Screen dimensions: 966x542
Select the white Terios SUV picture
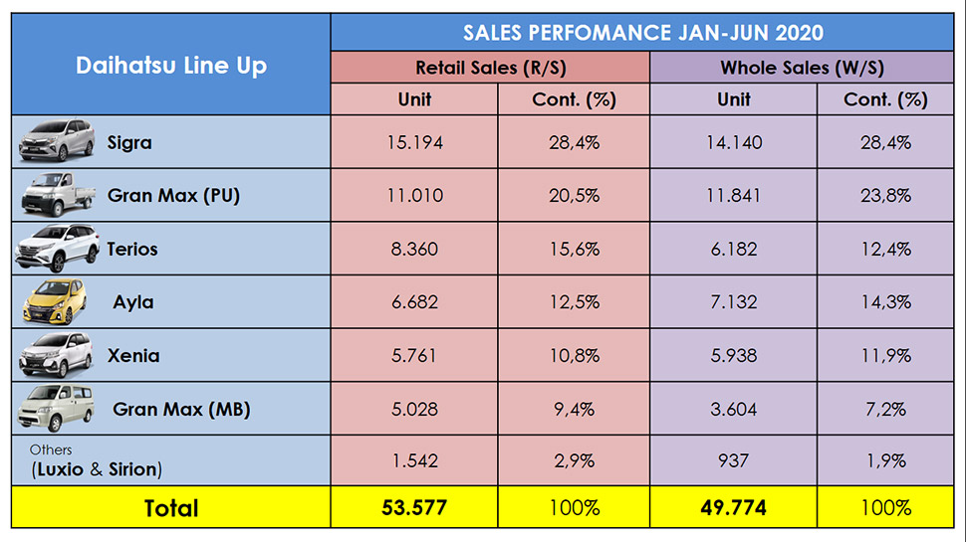57,249
